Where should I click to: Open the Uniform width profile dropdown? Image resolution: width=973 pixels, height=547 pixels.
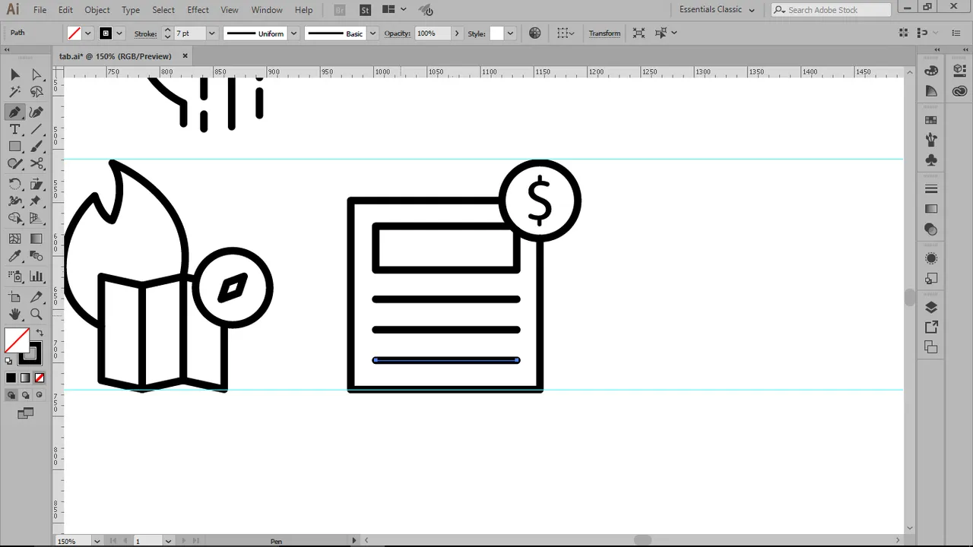[293, 33]
